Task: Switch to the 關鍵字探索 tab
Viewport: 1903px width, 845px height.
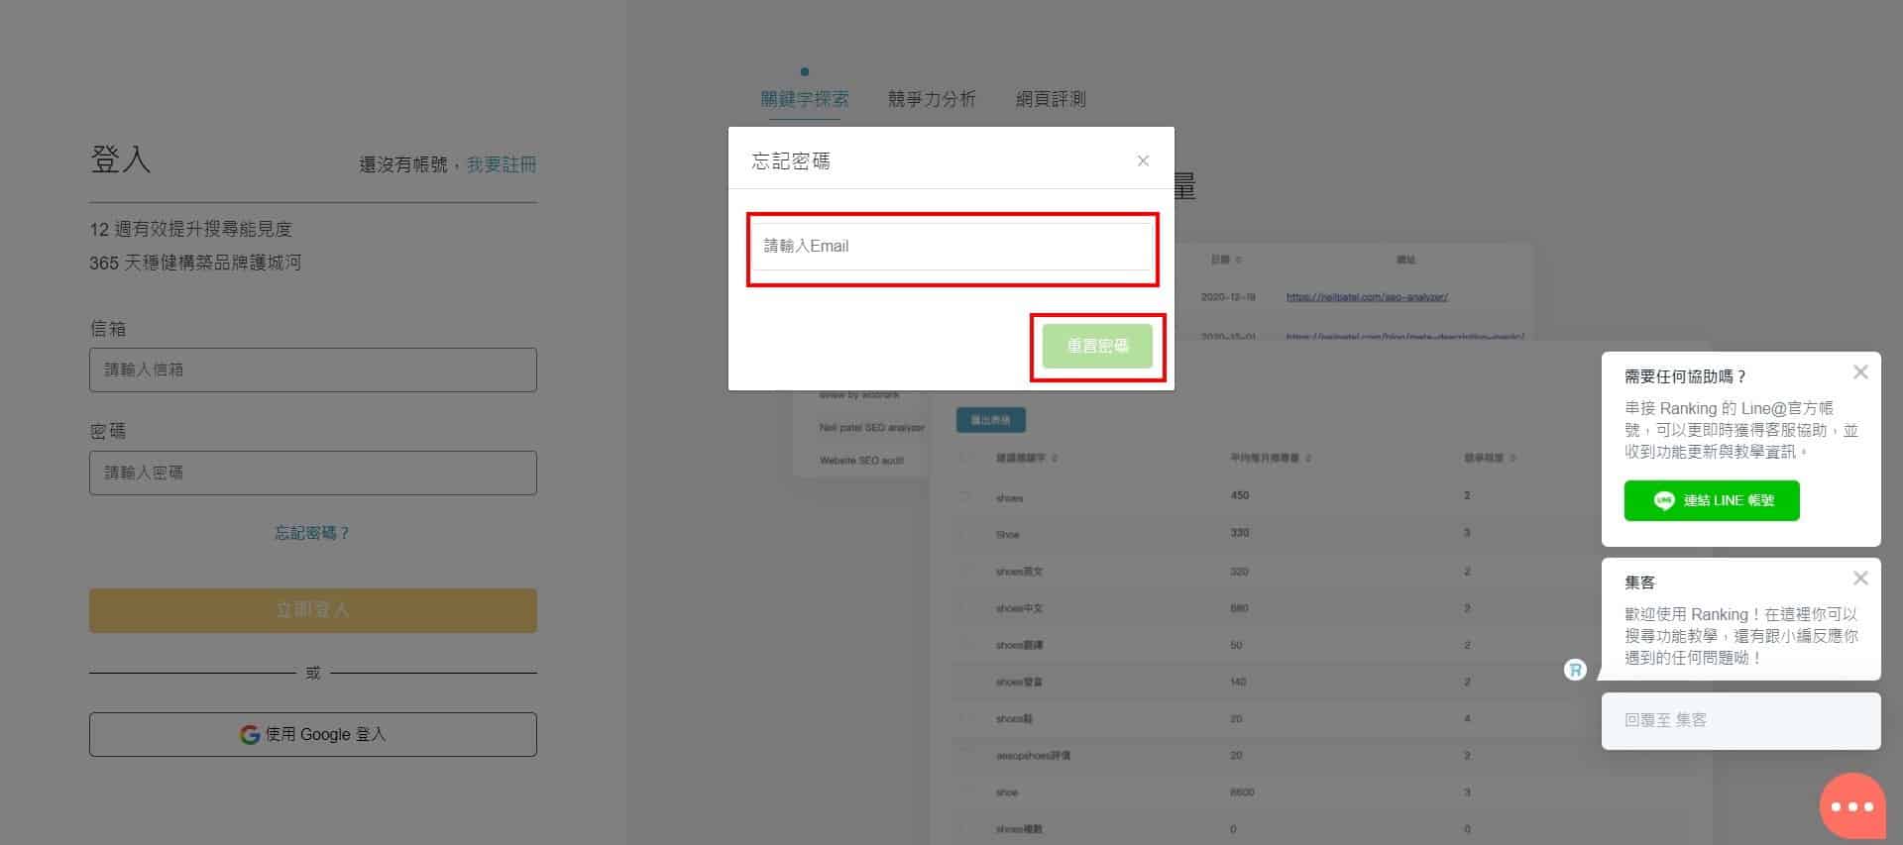Action: (x=804, y=99)
